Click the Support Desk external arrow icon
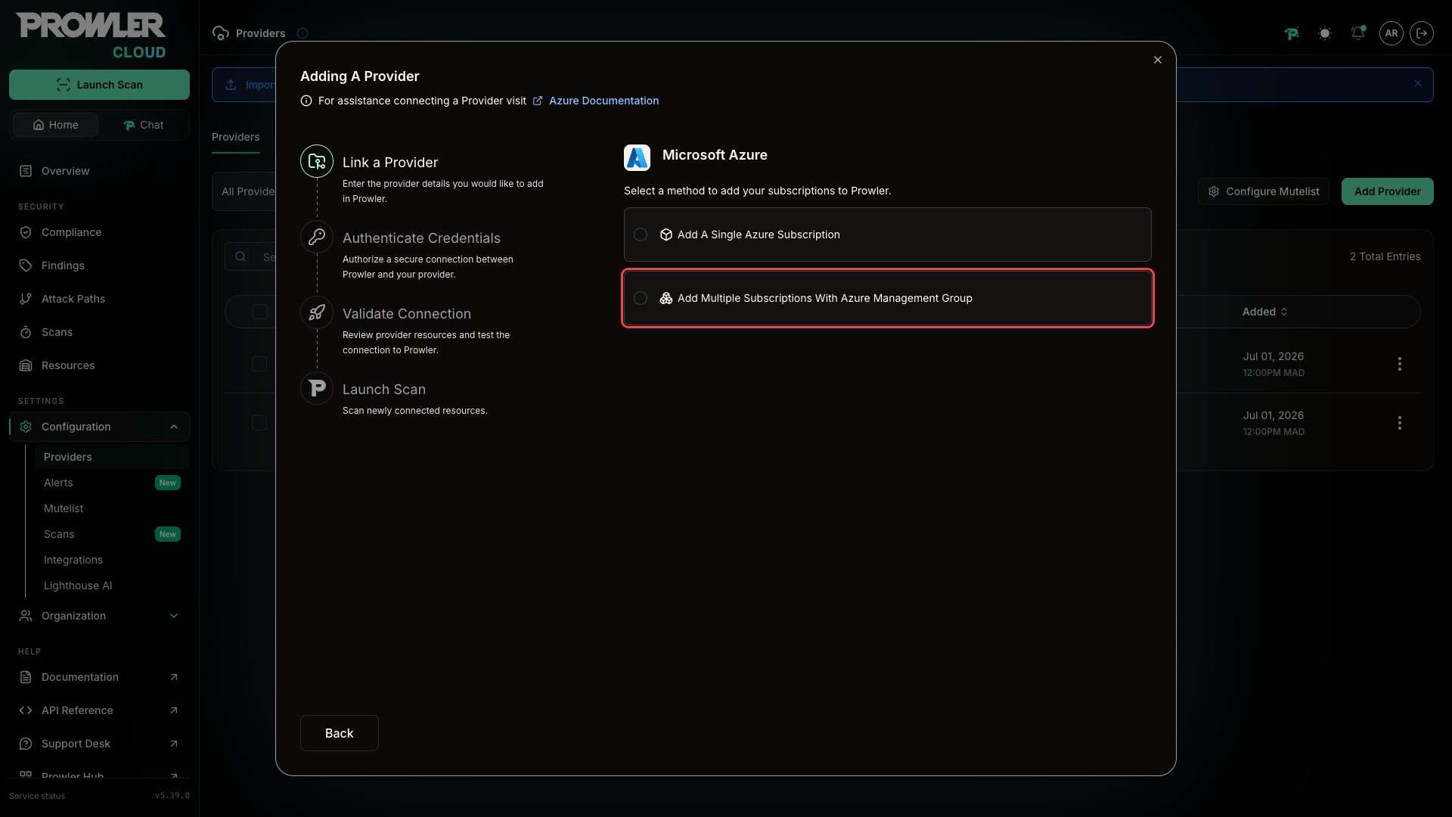The height and width of the screenshot is (817, 1452). [x=174, y=744]
